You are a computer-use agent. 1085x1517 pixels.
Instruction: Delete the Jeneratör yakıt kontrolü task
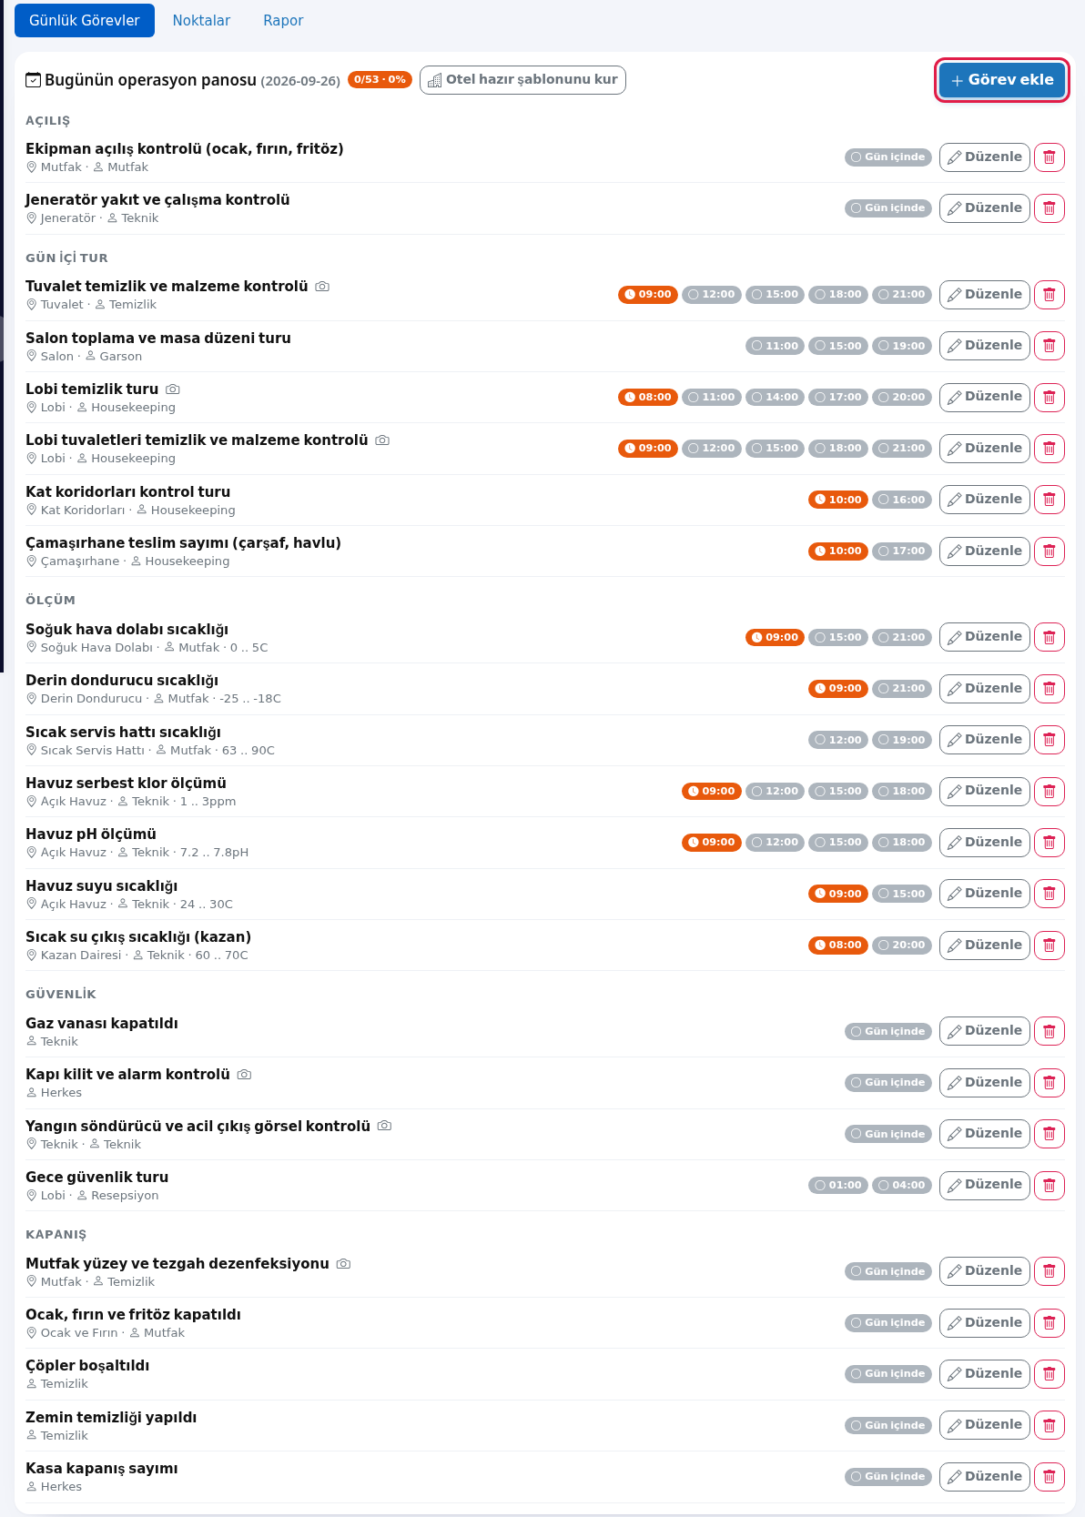click(1049, 208)
